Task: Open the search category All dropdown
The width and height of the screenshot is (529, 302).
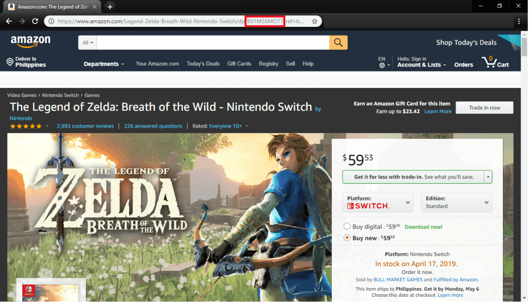Action: pyautogui.click(x=88, y=43)
